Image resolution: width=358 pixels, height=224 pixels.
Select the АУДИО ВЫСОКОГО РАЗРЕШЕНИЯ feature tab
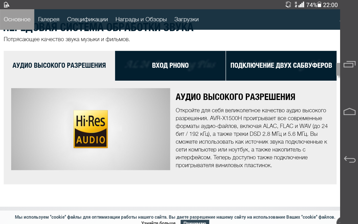(x=59, y=66)
